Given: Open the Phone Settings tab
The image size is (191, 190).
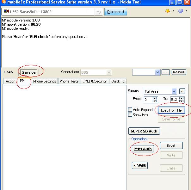Looking at the screenshot, I should tap(45, 81).
